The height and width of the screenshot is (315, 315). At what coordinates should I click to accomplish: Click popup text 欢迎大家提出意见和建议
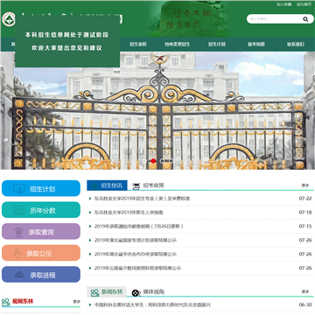66,48
